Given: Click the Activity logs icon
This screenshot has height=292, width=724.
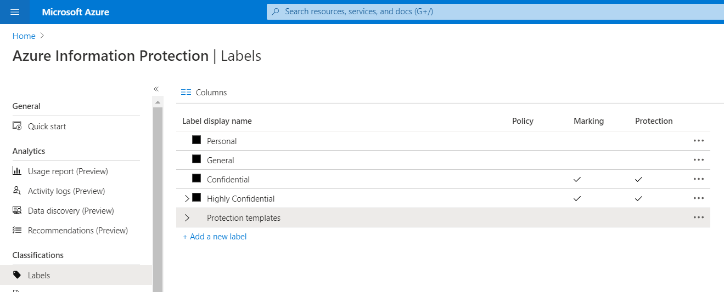Looking at the screenshot, I should [17, 191].
